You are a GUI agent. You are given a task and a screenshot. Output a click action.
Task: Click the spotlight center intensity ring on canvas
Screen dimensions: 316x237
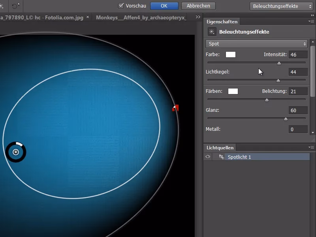(16, 152)
